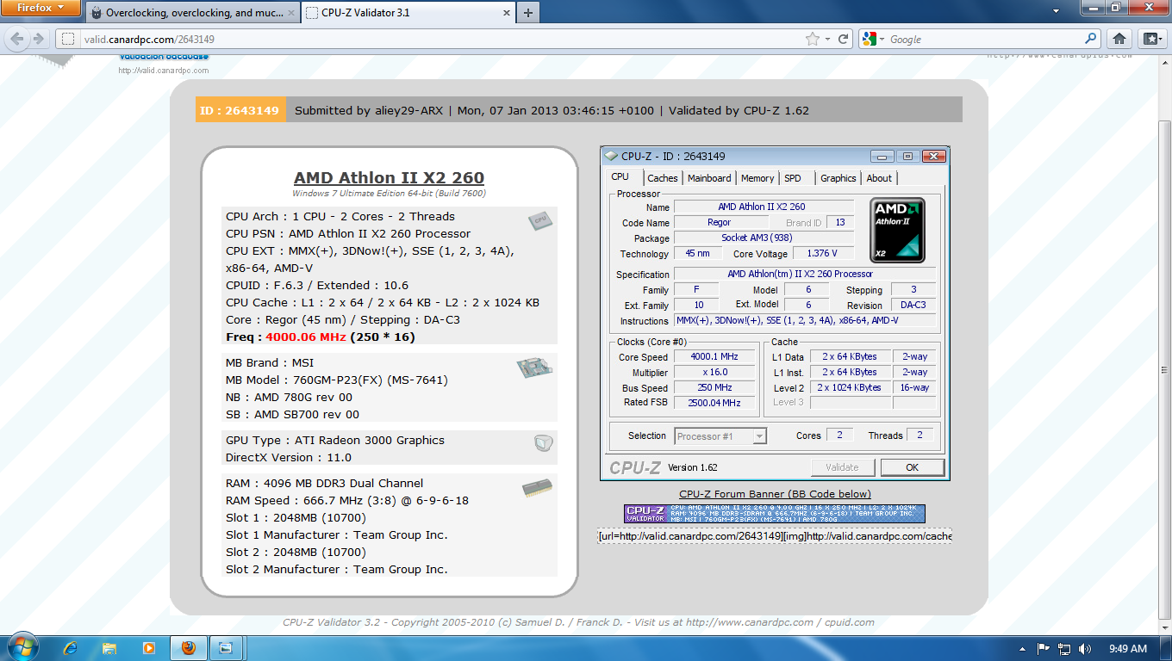The height and width of the screenshot is (661, 1172).
Task: Open a new browser tab
Action: (x=527, y=13)
